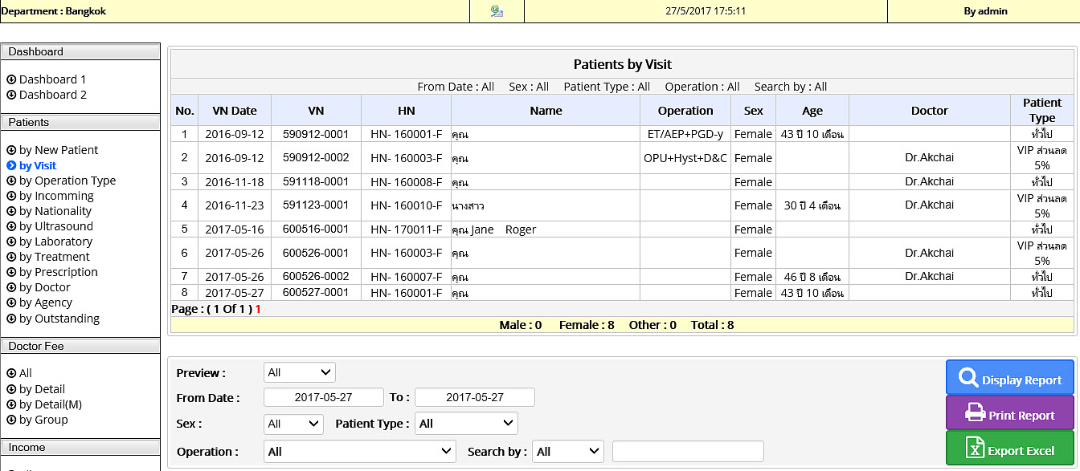
Task: Open the by Operation Type report
Action: [67, 181]
